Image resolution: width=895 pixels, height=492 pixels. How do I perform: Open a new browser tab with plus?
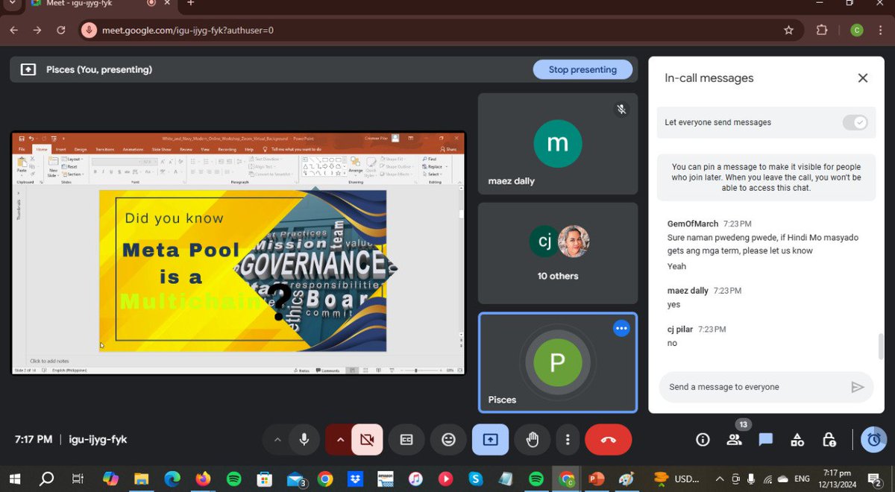pyautogui.click(x=190, y=3)
